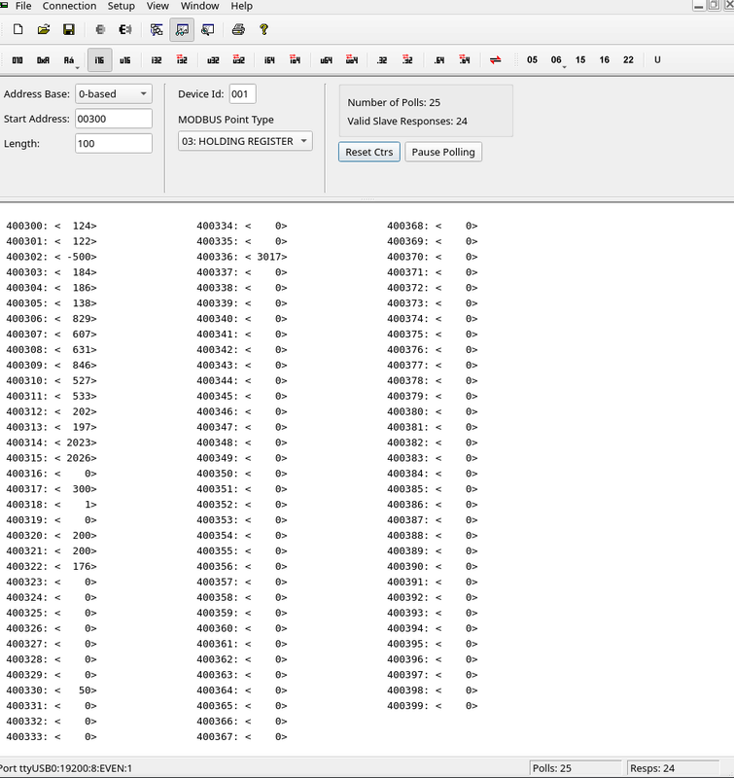Click the function 15 toolbar button

click(580, 60)
